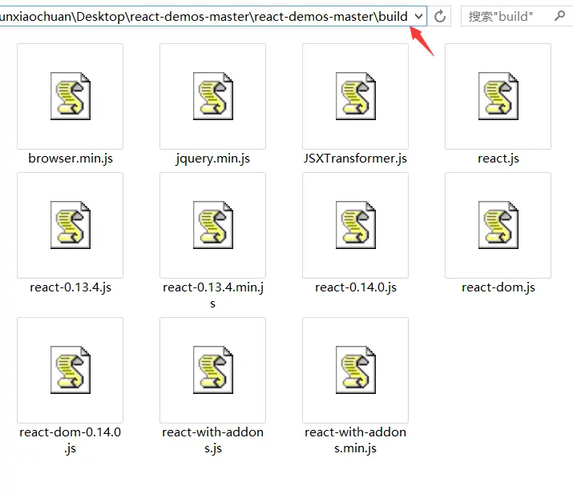Select the react-0.13.4.js file icon

(71, 225)
